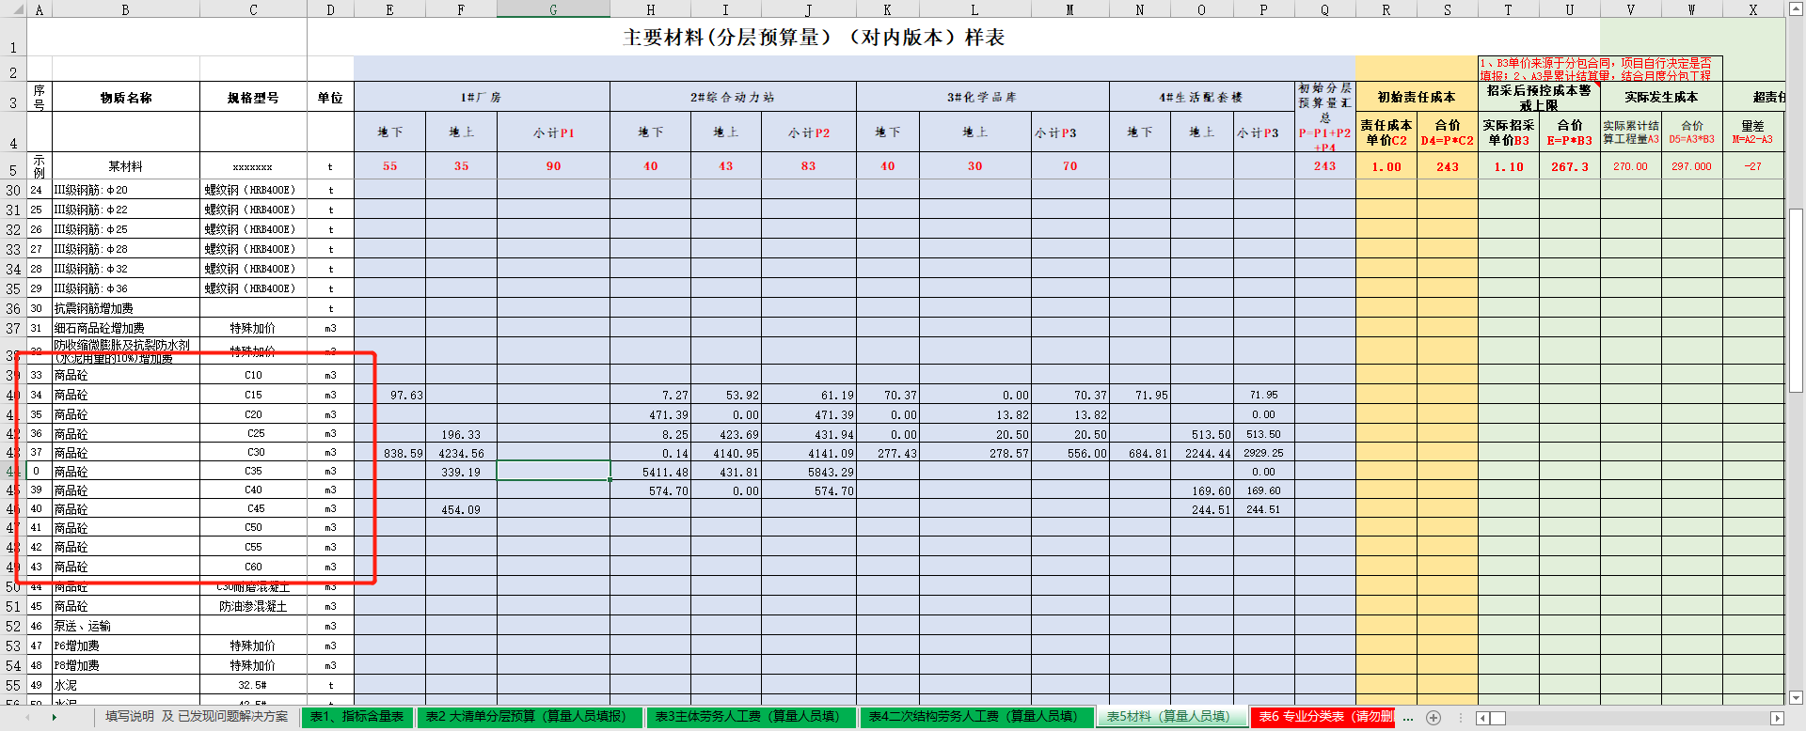This screenshot has height=731, width=1806.
Task: Click horizontal scrollbar left arrow
Action: [1482, 718]
